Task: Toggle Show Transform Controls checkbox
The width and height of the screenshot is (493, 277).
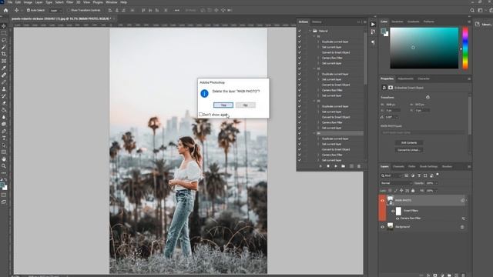Action: tap(69, 10)
